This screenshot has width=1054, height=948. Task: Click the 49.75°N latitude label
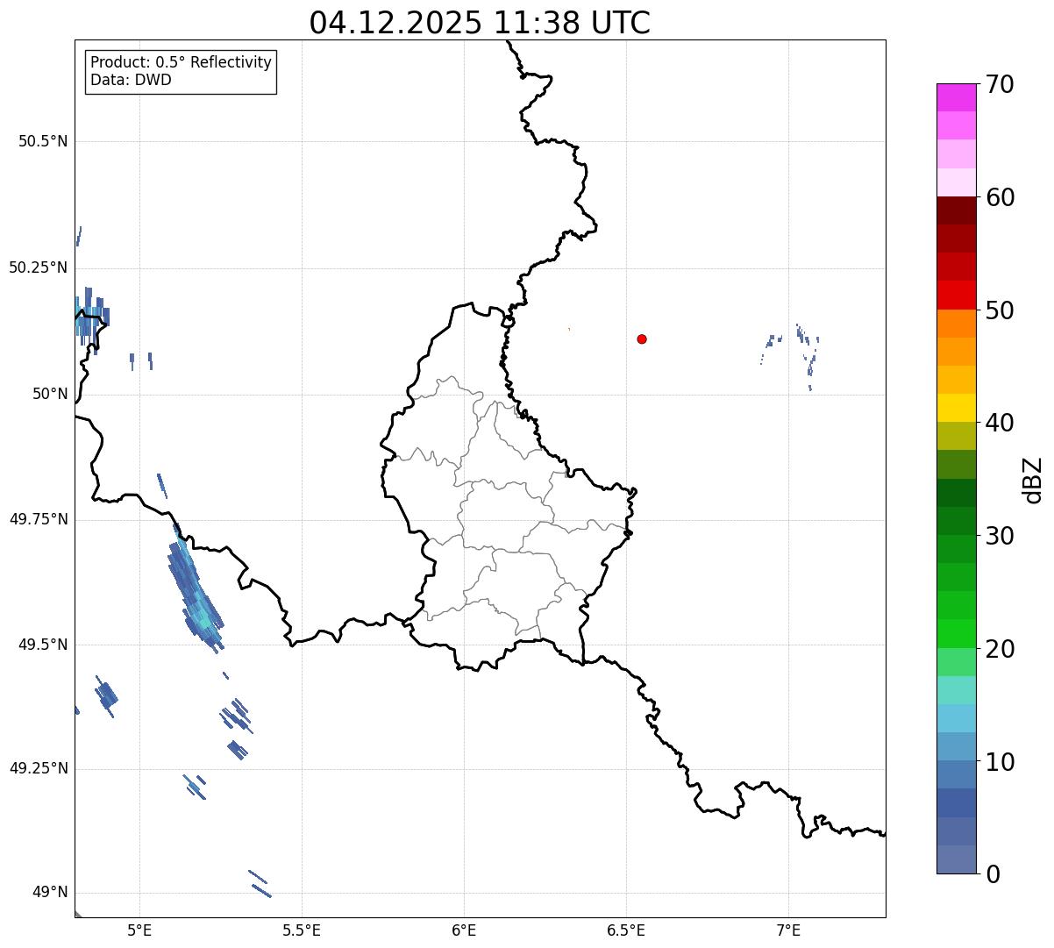coord(39,519)
